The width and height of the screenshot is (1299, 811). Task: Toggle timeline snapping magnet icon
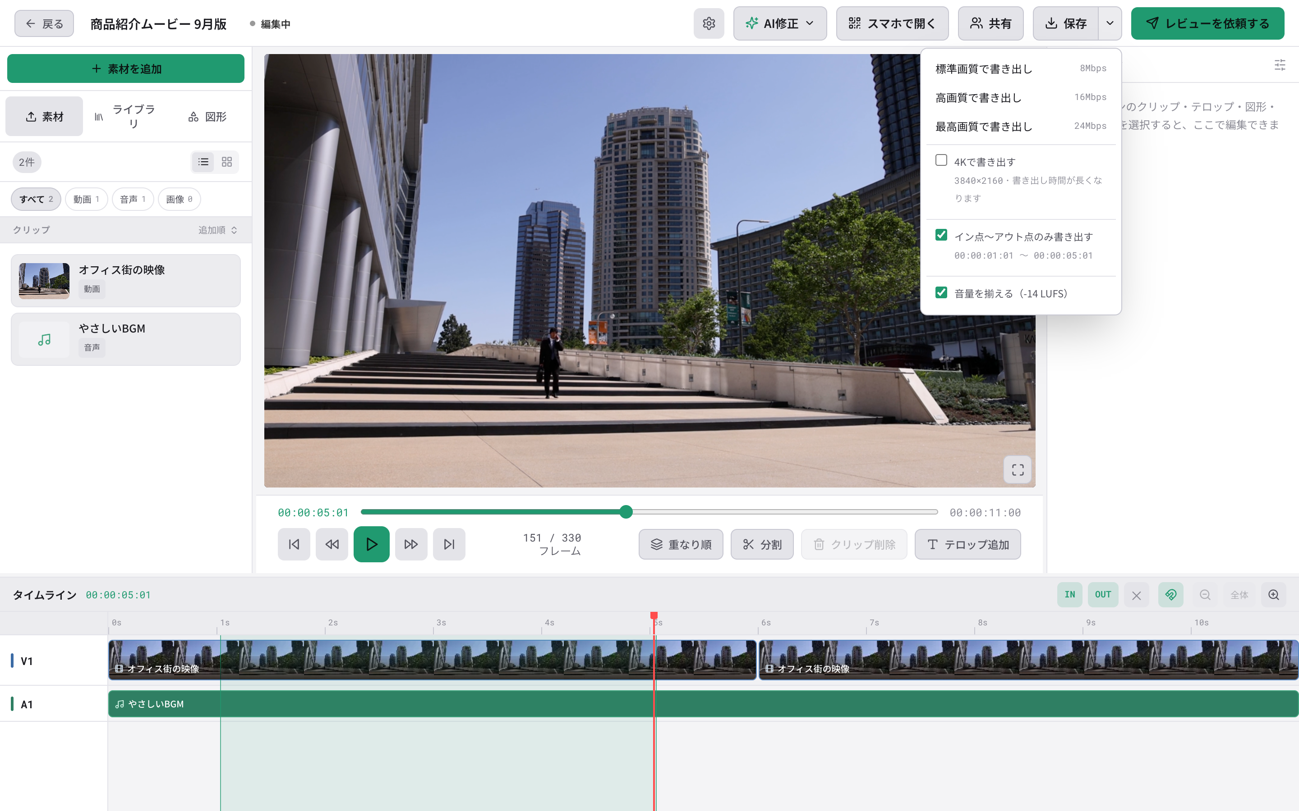[1171, 595]
